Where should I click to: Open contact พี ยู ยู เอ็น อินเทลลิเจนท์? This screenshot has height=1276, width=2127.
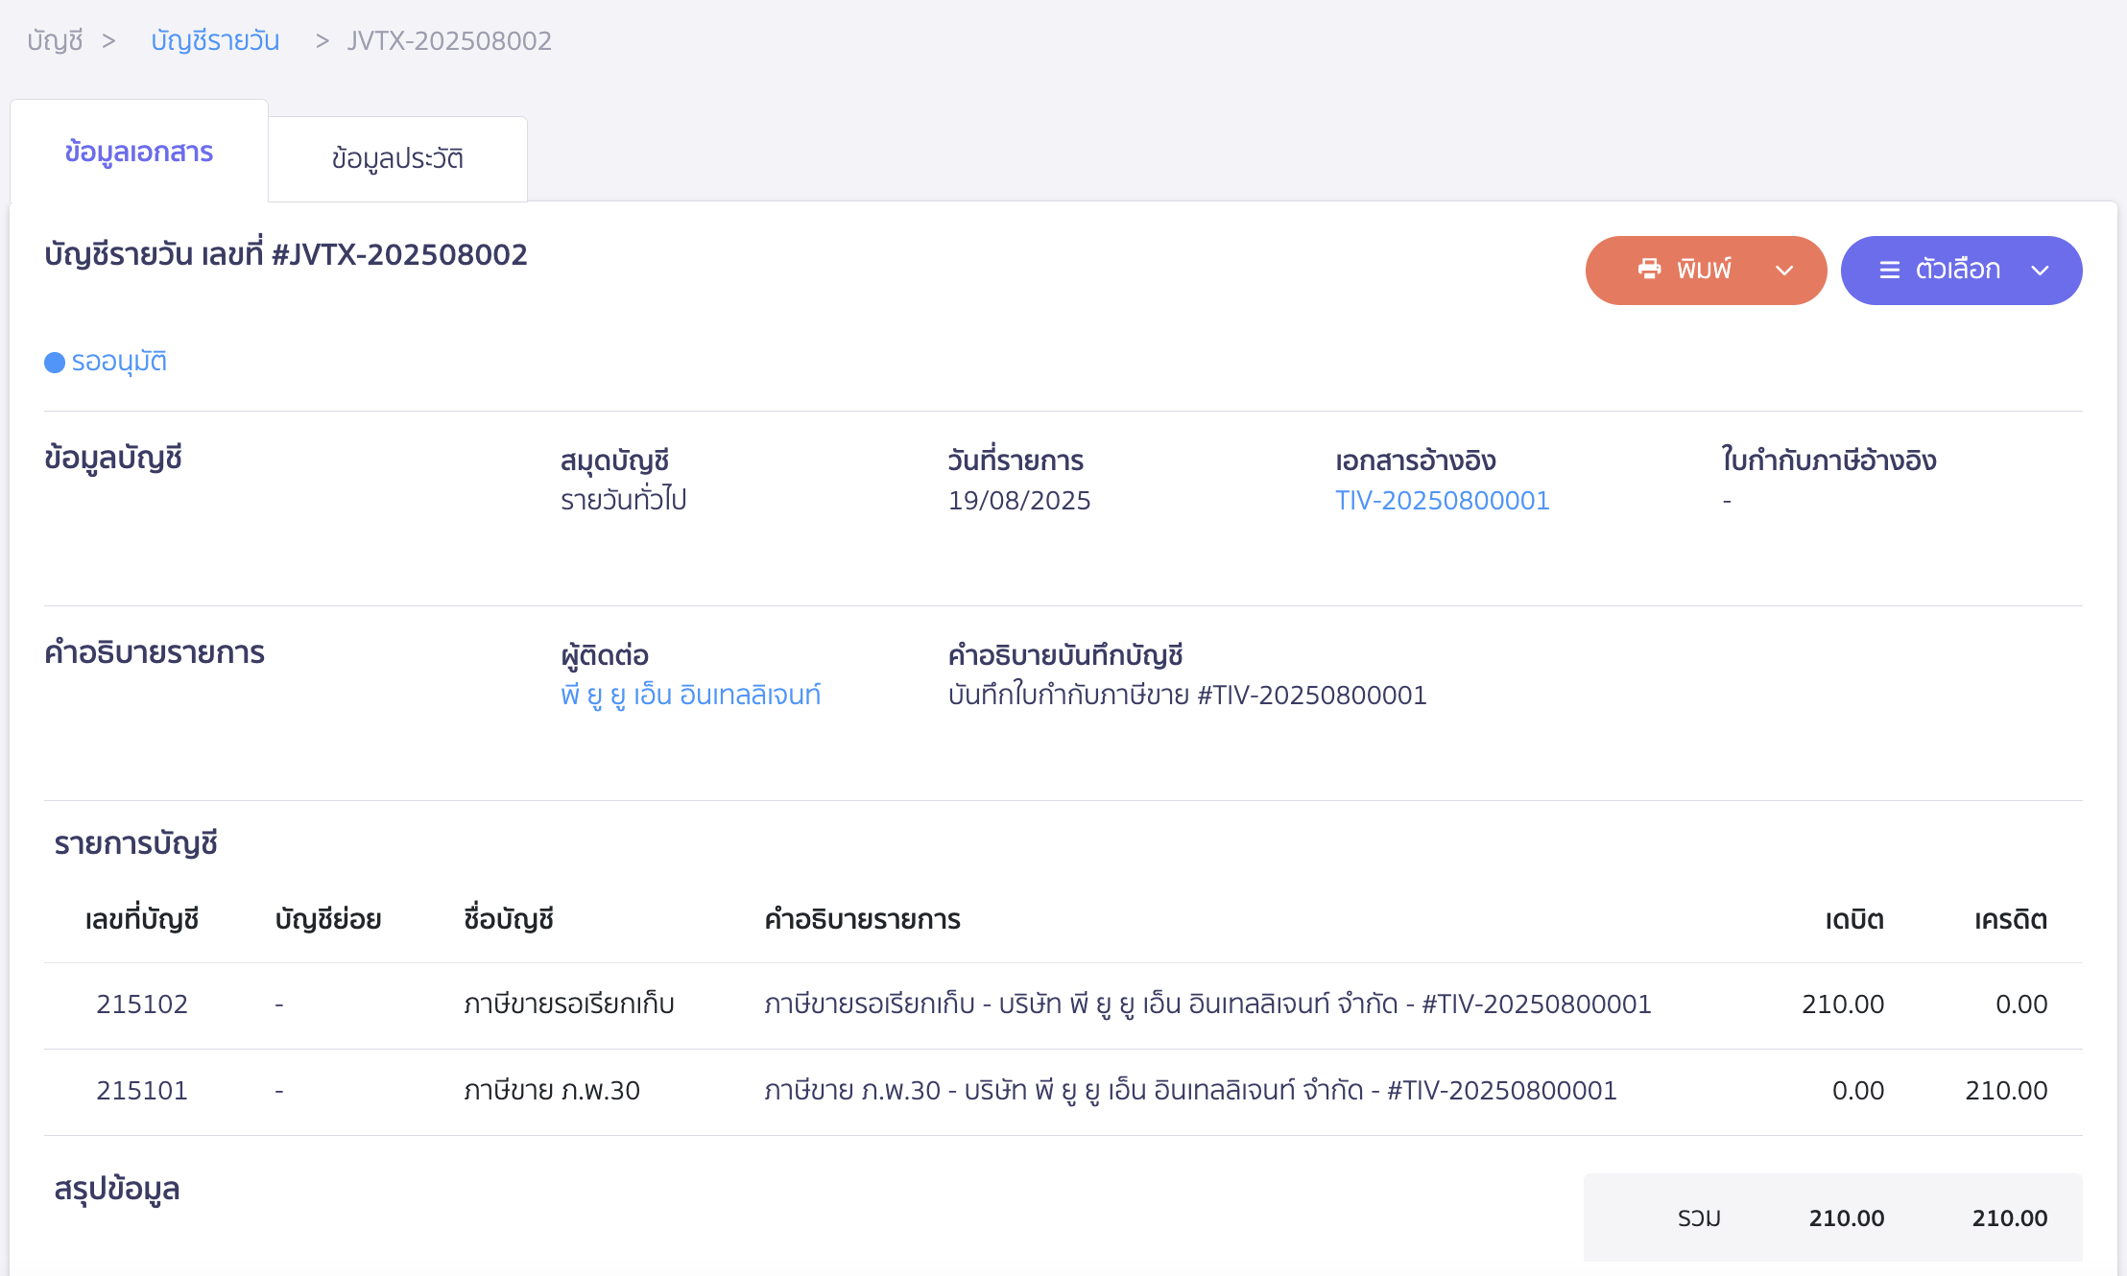pos(691,695)
